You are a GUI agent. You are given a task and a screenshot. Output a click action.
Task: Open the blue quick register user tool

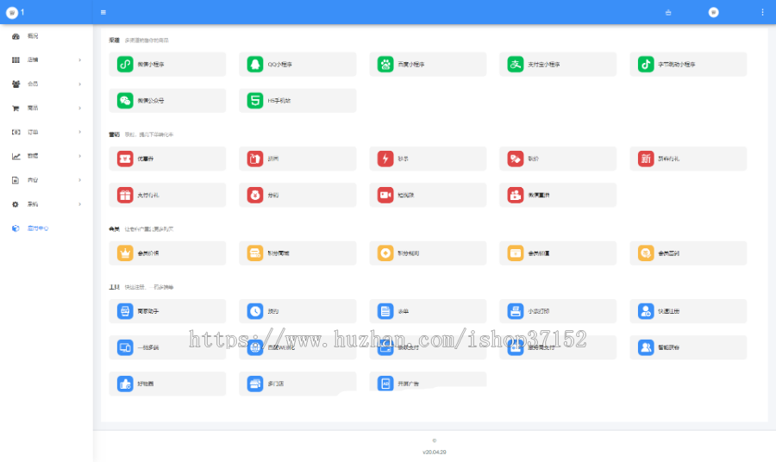click(x=688, y=311)
